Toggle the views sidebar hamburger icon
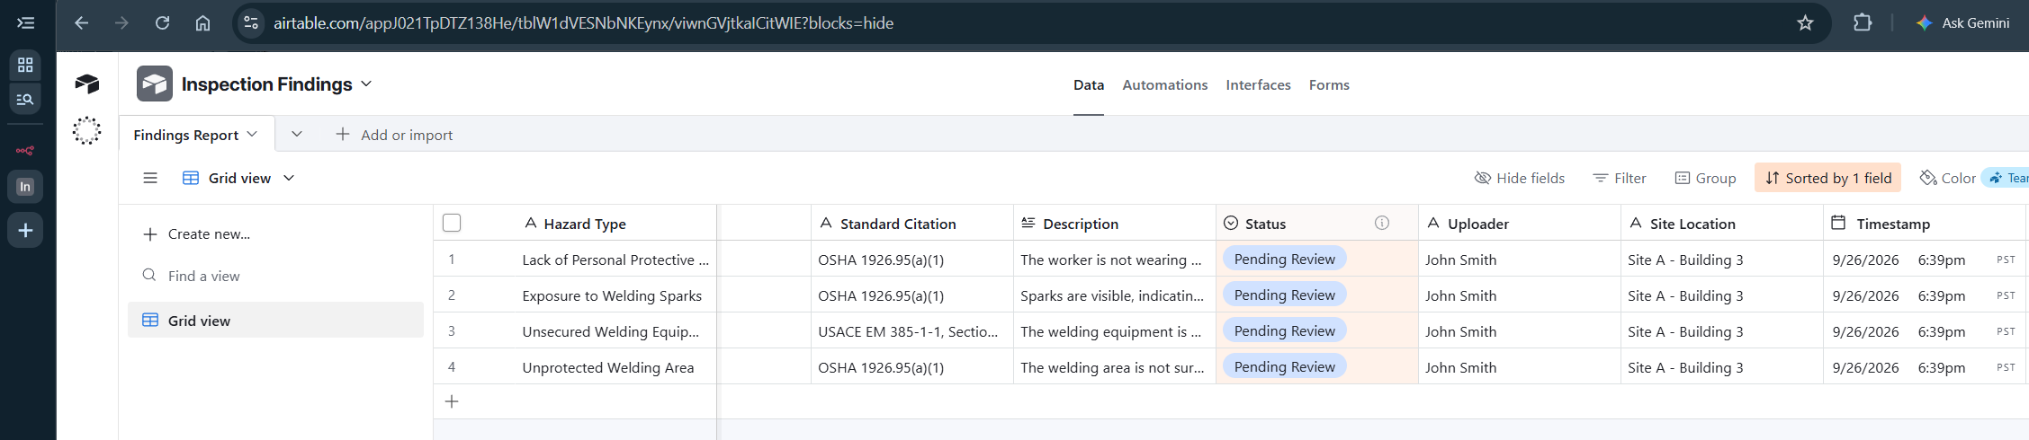 150,178
